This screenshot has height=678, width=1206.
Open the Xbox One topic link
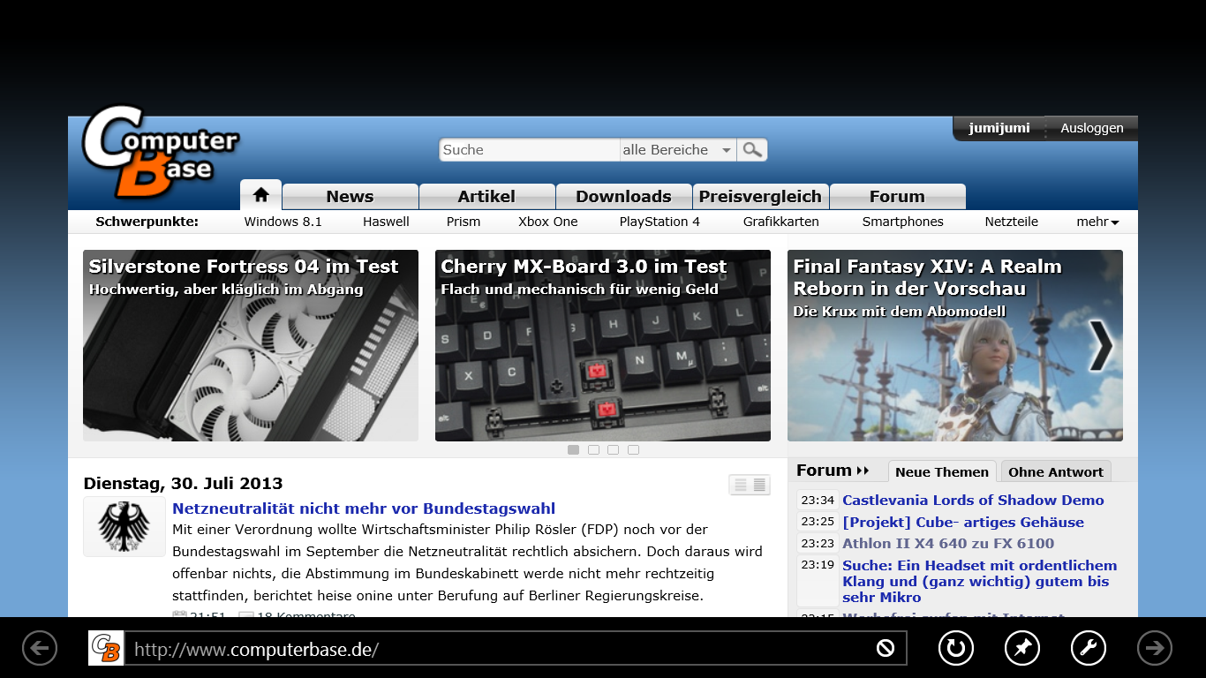pyautogui.click(x=547, y=222)
